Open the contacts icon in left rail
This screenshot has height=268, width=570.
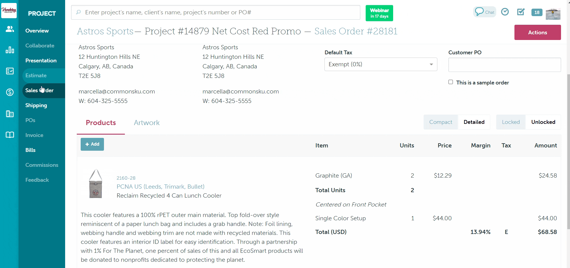tap(10, 29)
